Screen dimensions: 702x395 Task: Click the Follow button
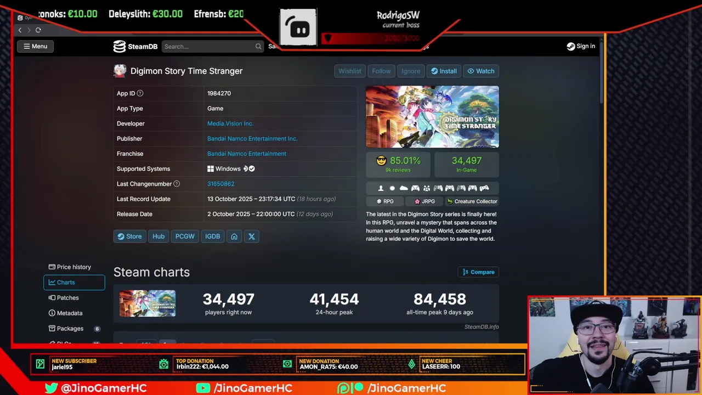tap(381, 71)
